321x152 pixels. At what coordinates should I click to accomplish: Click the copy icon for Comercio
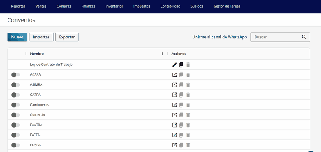[181, 115]
